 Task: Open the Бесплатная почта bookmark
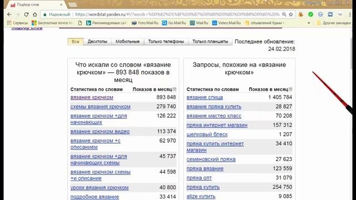(52, 23)
